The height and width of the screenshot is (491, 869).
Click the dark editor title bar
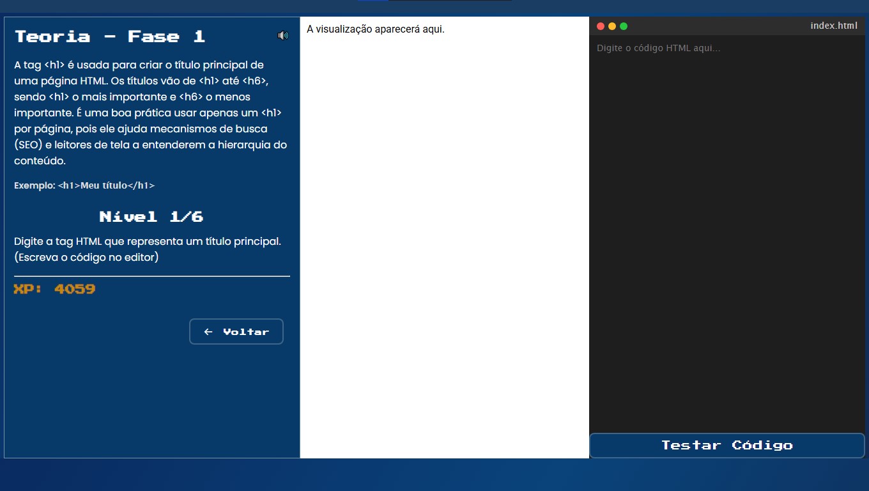point(716,26)
